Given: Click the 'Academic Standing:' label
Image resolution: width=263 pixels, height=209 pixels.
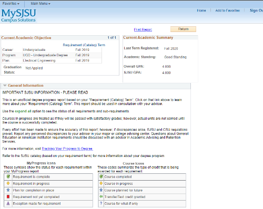Looking at the screenshot, I should pos(140,57).
